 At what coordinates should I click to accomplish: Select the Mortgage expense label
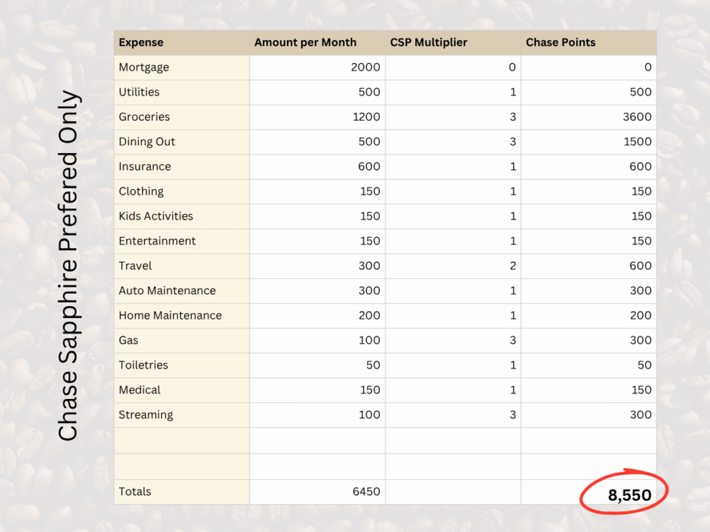coord(144,67)
